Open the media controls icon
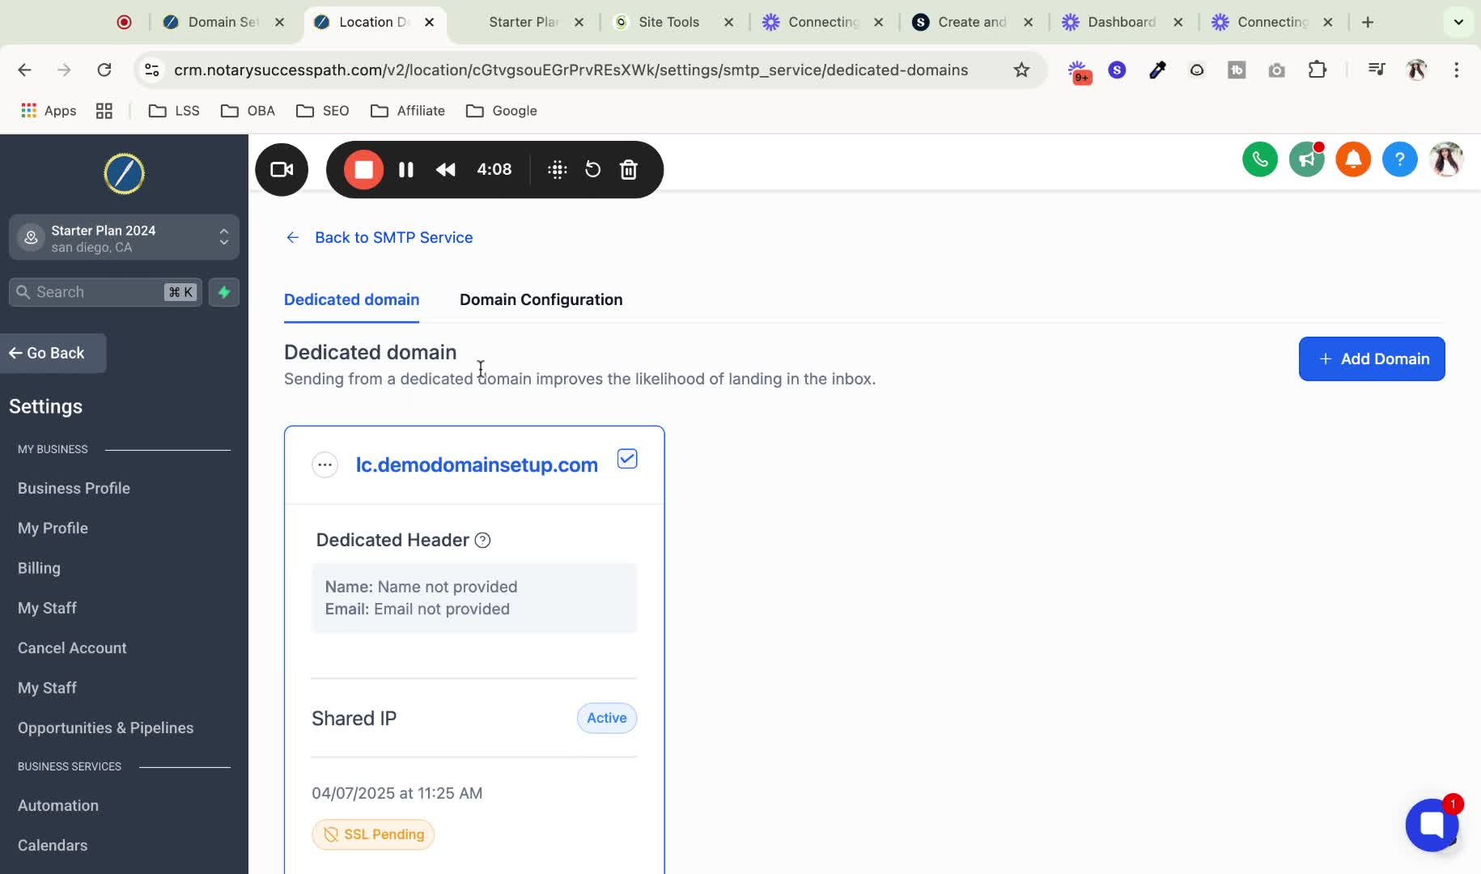This screenshot has height=874, width=1481. [x=1377, y=70]
